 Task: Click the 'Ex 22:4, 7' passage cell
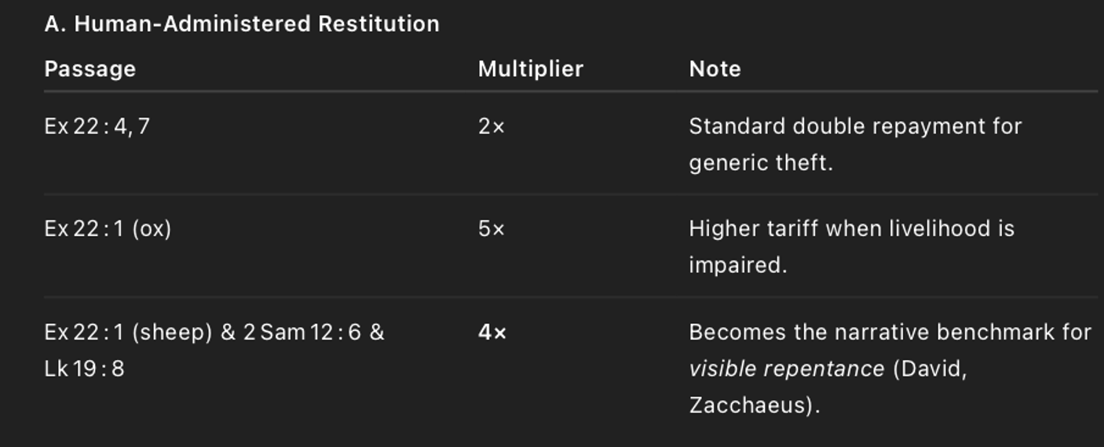97,126
